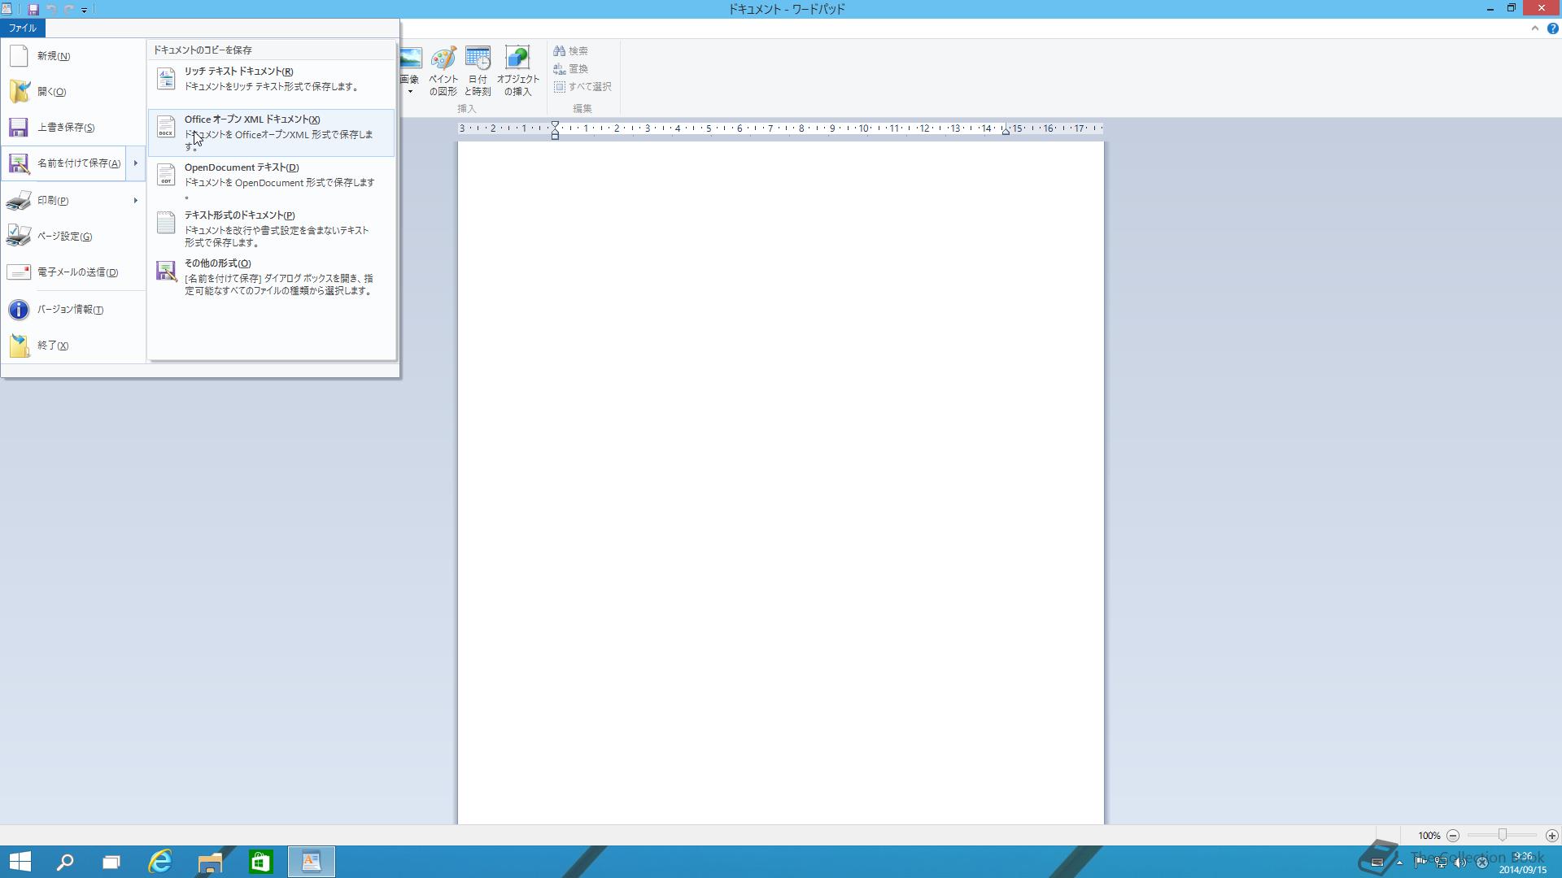Insert a ペイントの図形 paint drawing
This screenshot has width=1562, height=878.
click(443, 72)
